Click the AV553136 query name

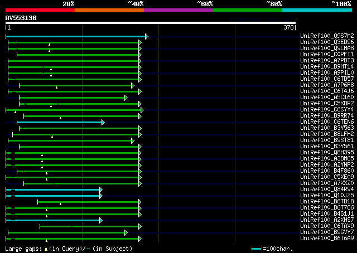coord(21,18)
